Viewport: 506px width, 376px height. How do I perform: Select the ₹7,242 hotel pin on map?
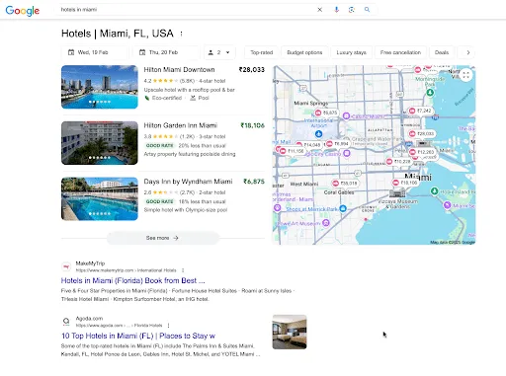pos(420,111)
